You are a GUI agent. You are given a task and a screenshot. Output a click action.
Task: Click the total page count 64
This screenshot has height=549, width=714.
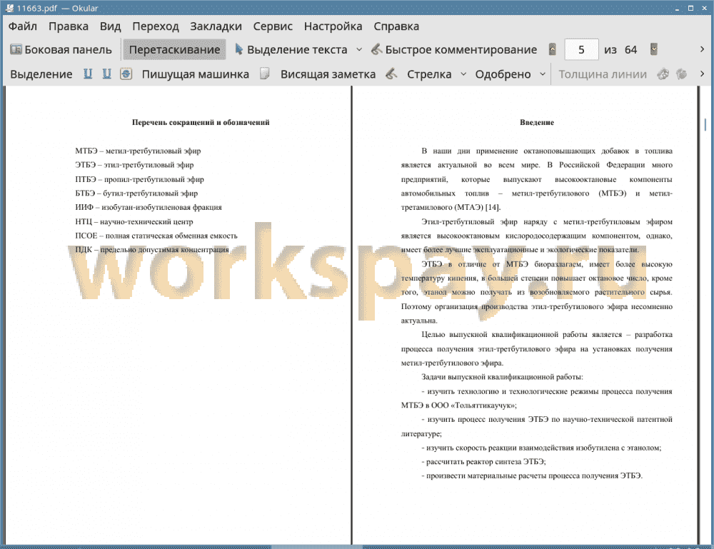click(x=630, y=50)
